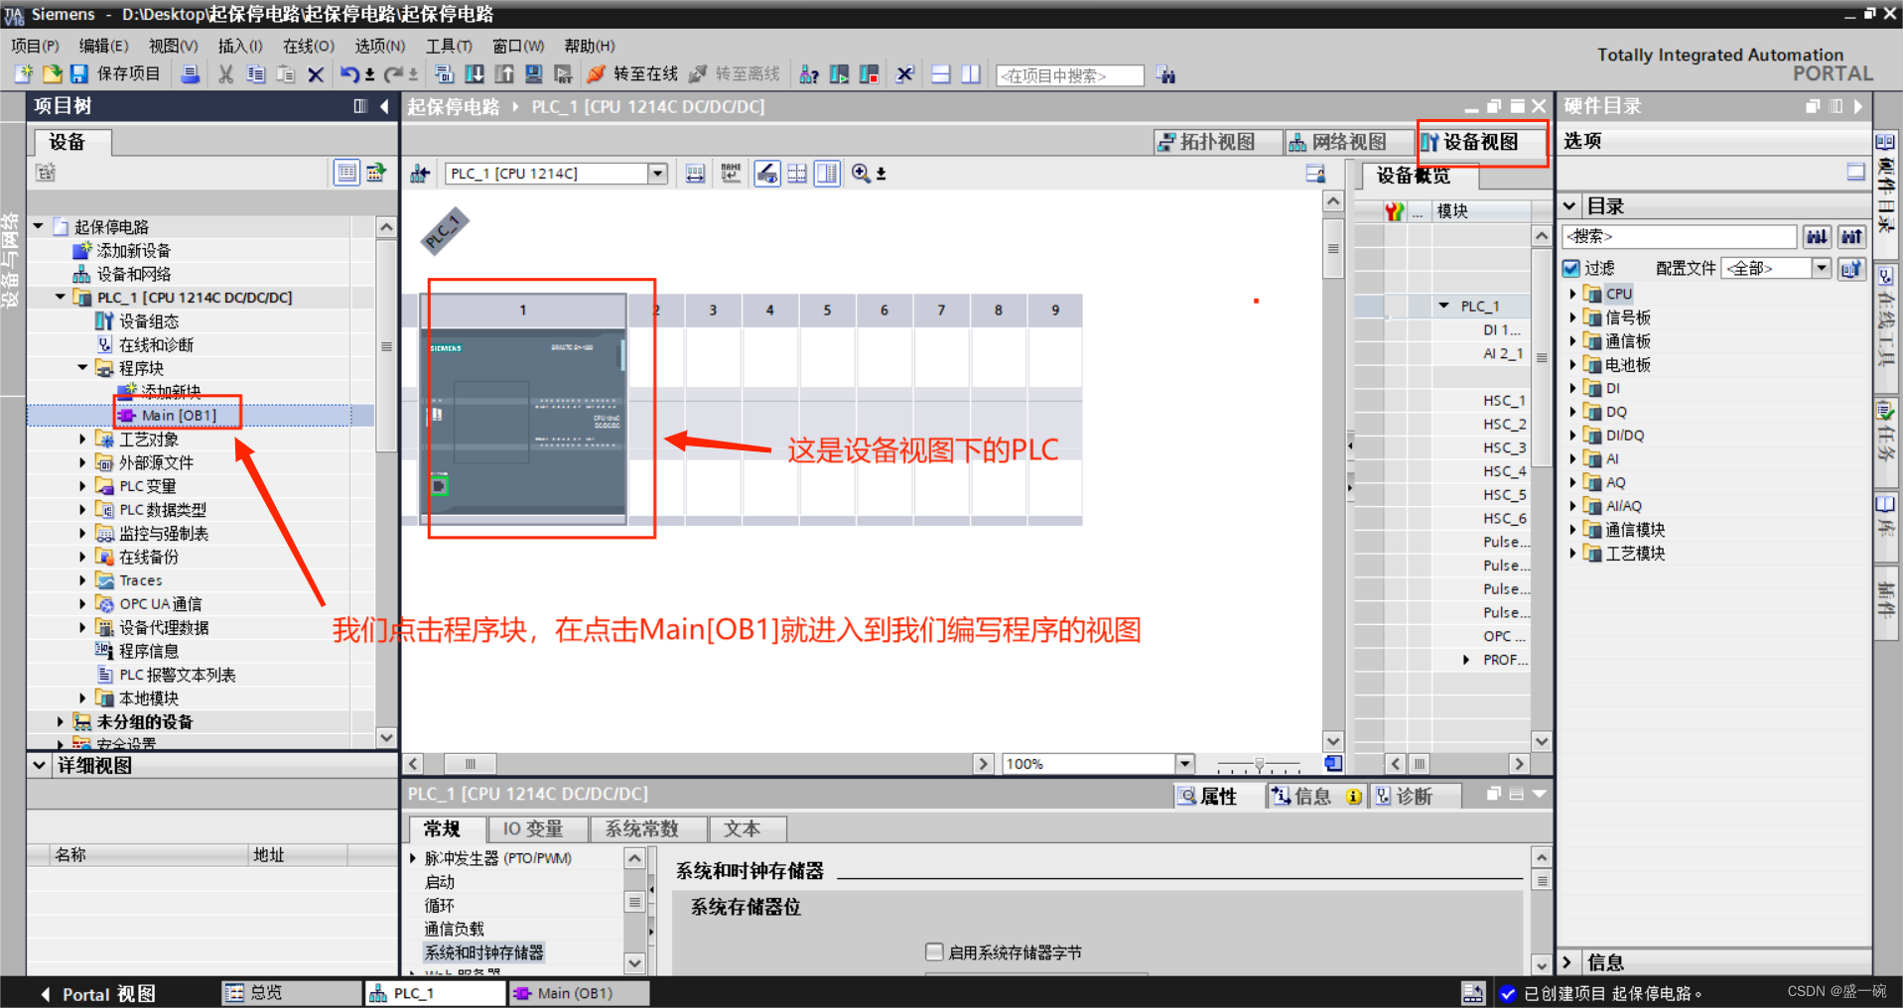Click the Download to device icon
The height and width of the screenshot is (1008, 1903).
(475, 74)
